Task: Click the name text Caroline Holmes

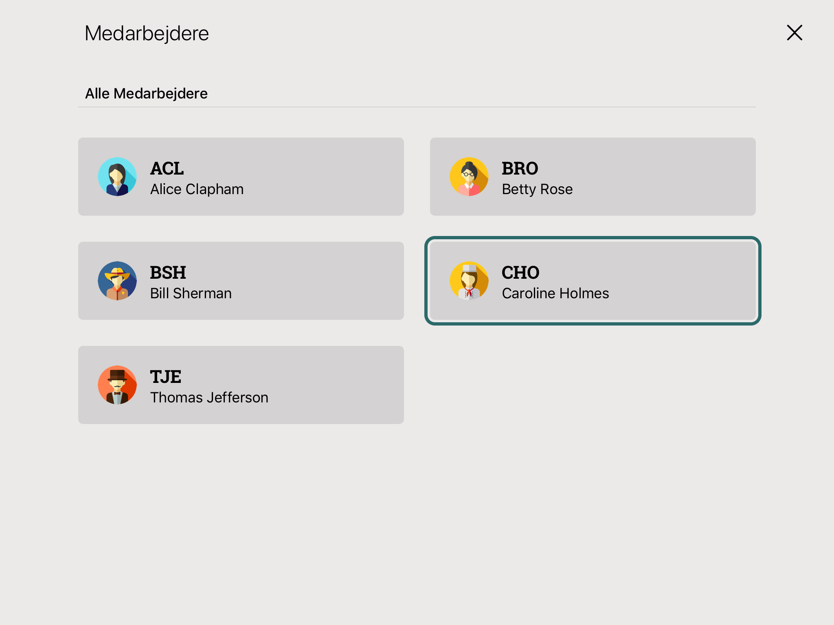Action: point(555,293)
